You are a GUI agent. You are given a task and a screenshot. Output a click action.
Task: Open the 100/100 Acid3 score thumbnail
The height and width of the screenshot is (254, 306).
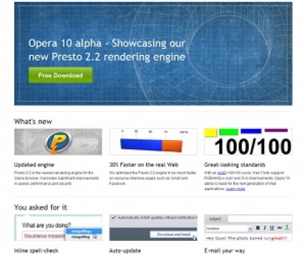tap(248, 142)
